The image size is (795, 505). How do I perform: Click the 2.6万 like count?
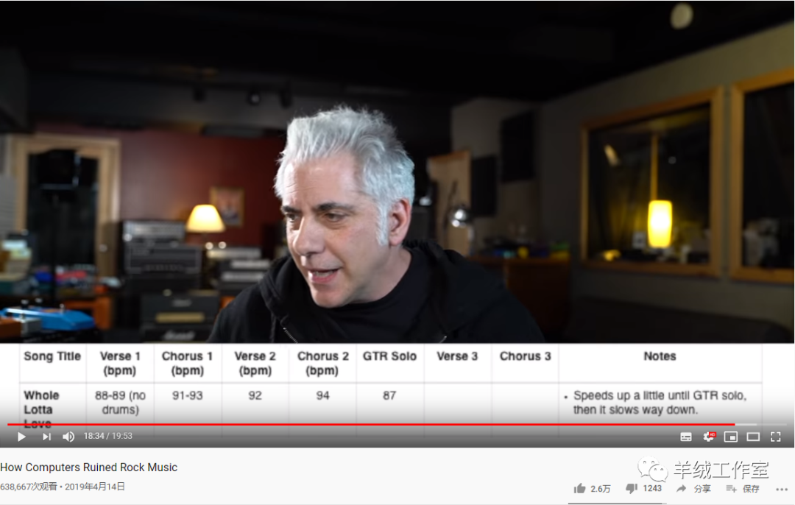pyautogui.click(x=601, y=489)
